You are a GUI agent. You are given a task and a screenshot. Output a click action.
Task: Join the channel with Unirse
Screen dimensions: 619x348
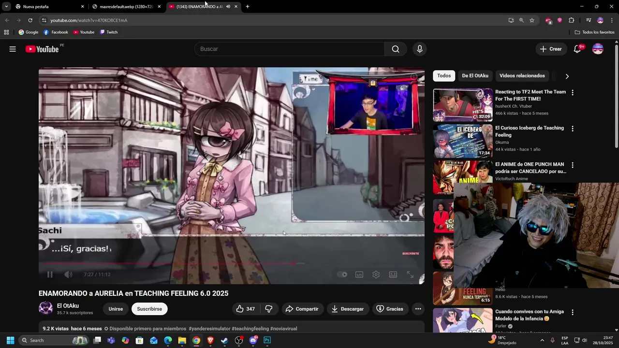tap(116, 309)
